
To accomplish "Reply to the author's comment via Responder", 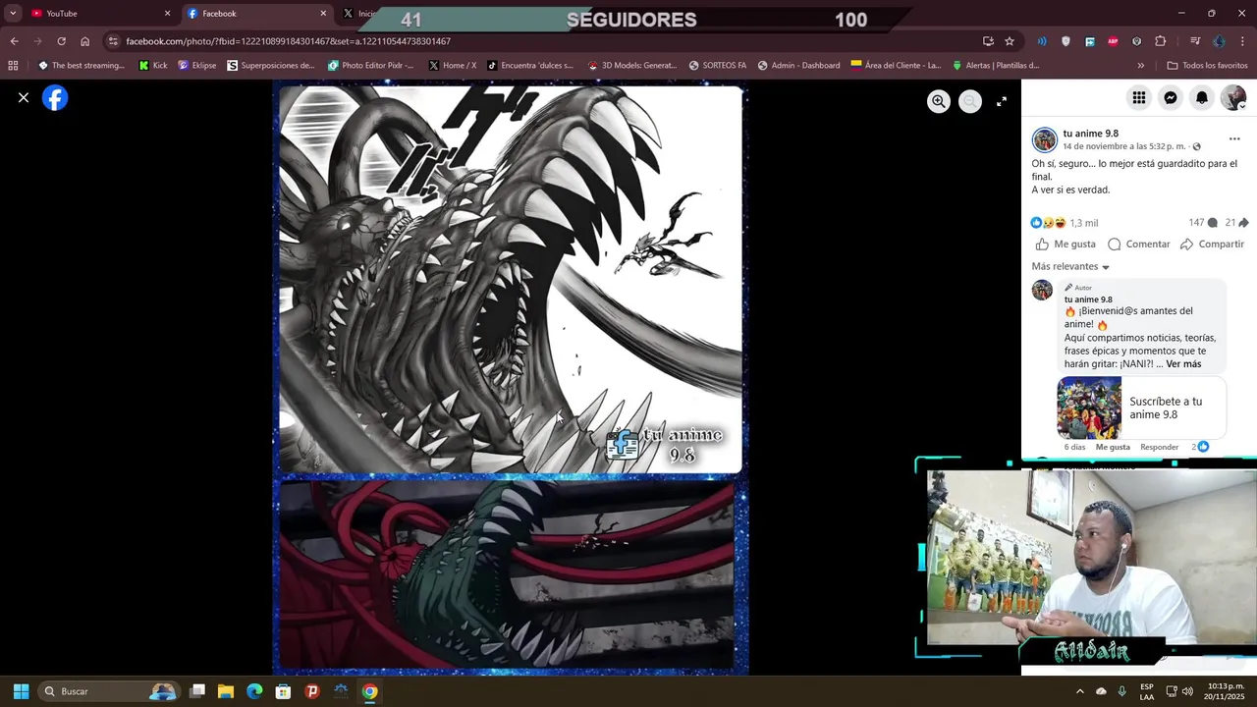I will tap(1159, 447).
